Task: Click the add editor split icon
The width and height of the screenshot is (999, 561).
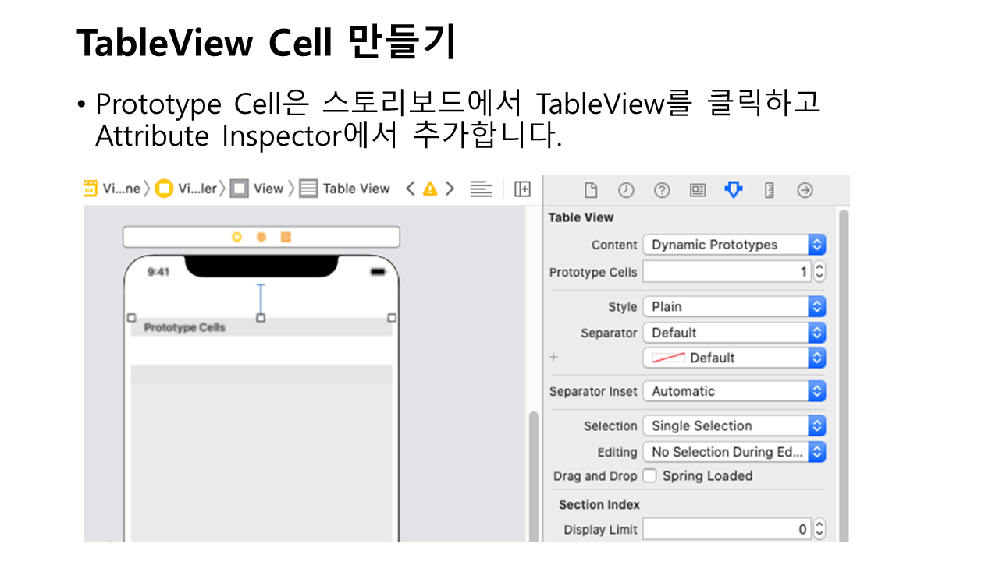Action: pyautogui.click(x=522, y=189)
